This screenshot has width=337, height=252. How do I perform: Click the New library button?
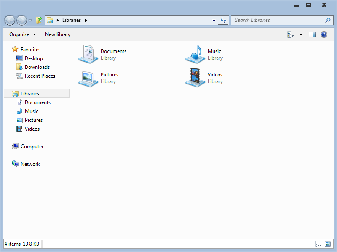(x=58, y=34)
